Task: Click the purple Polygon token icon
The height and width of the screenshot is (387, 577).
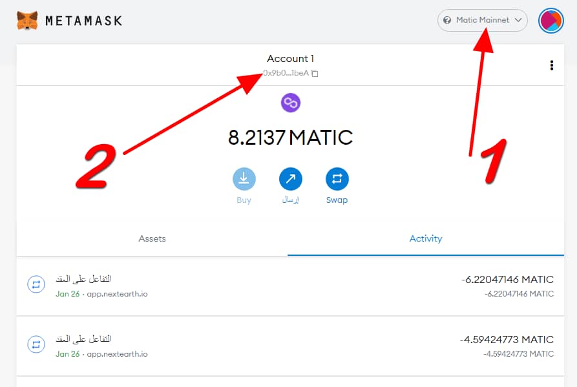Action: point(290,103)
